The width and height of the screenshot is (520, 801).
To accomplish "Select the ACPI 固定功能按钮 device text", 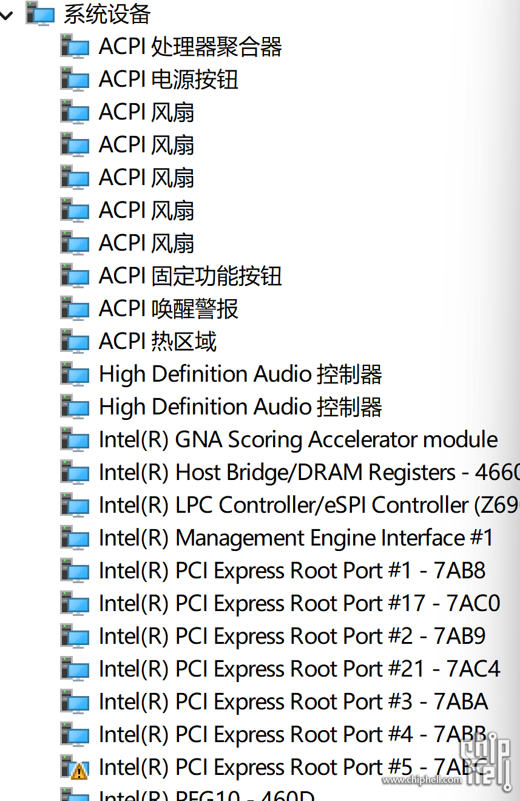I will point(191,276).
